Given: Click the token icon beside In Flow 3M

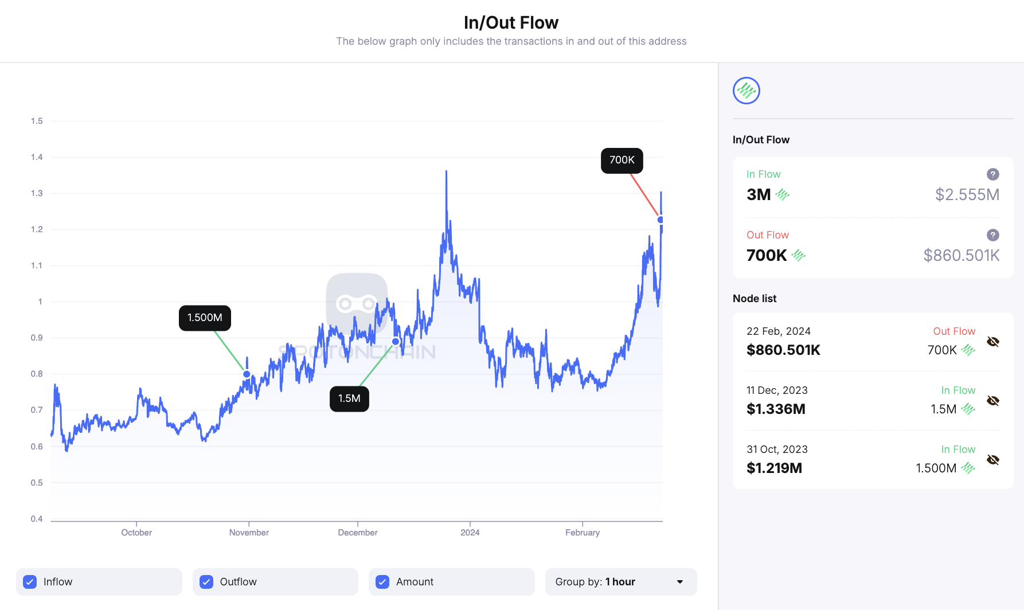Looking at the screenshot, I should tap(783, 195).
